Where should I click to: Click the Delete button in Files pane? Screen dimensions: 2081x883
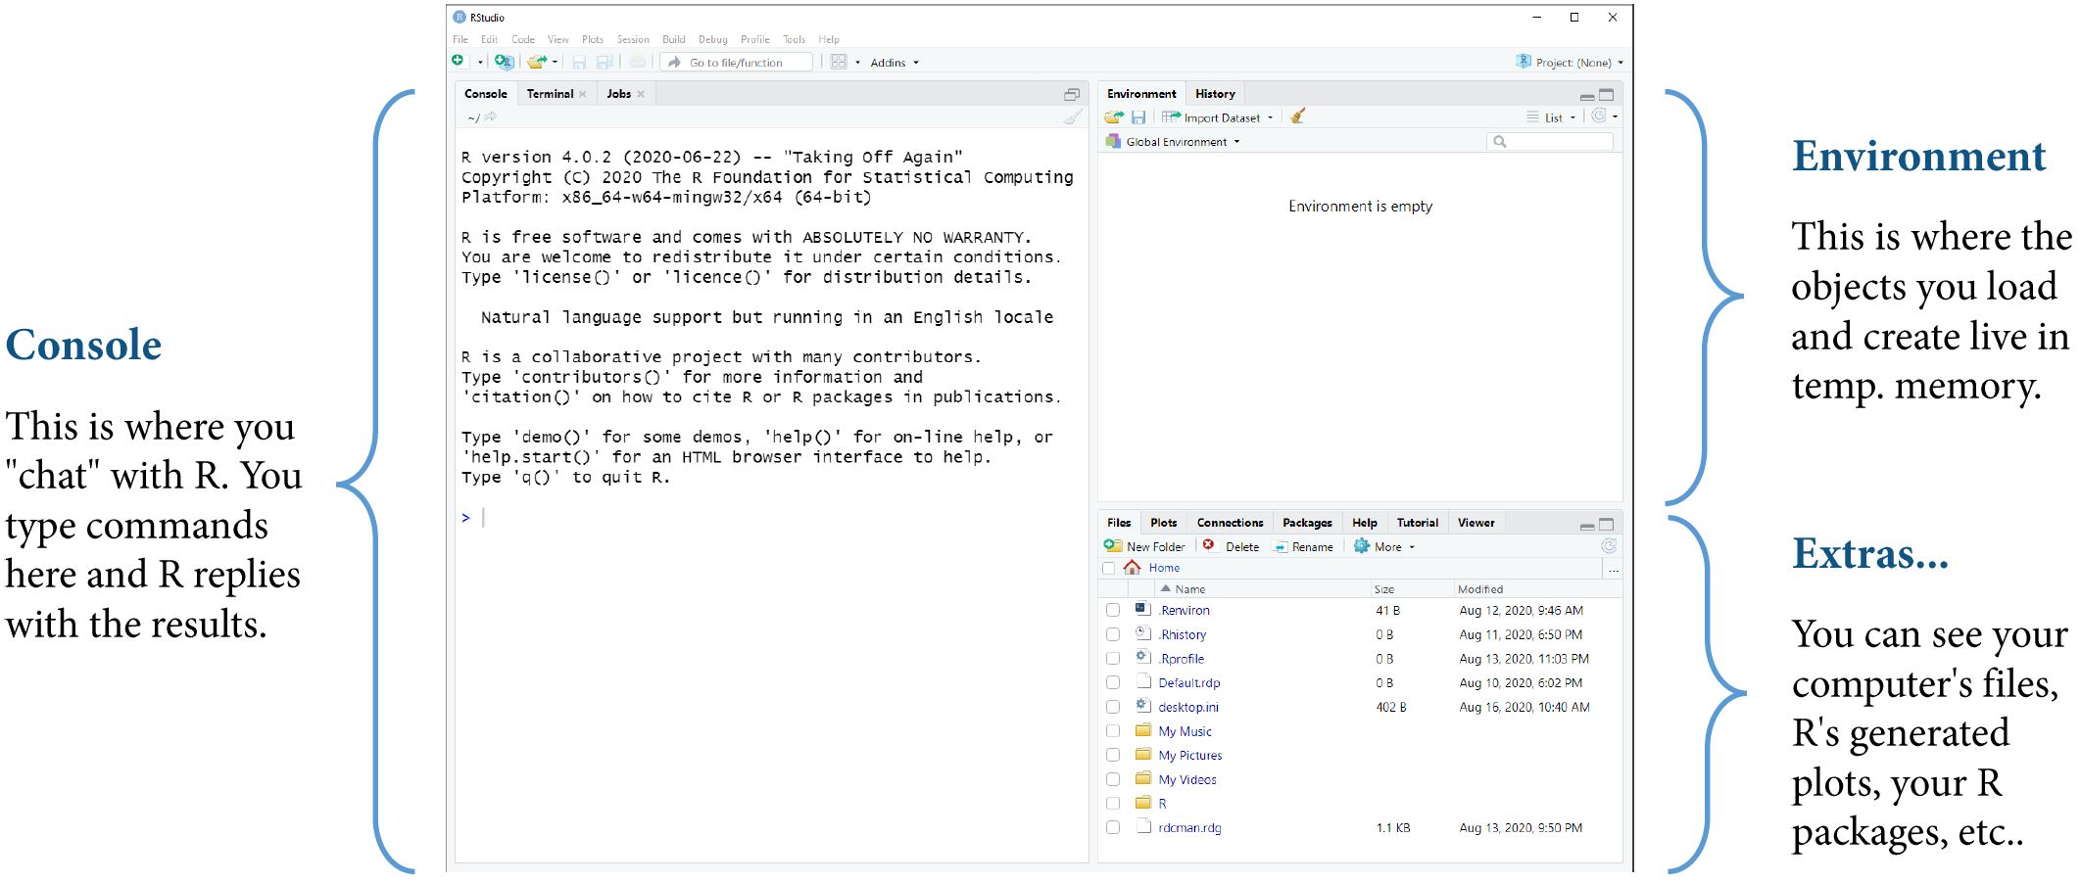click(x=1232, y=546)
